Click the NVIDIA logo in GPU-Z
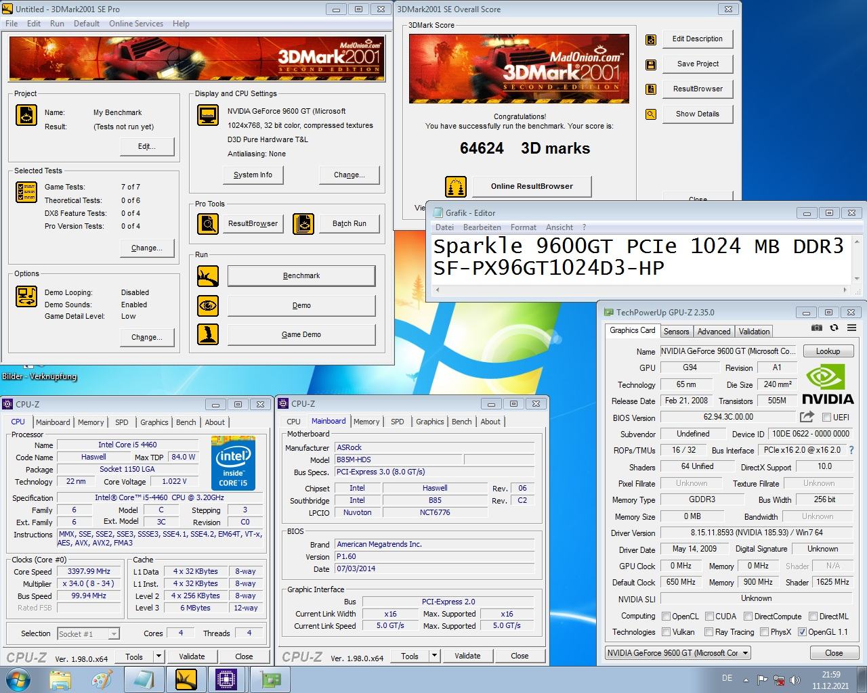 tap(828, 384)
